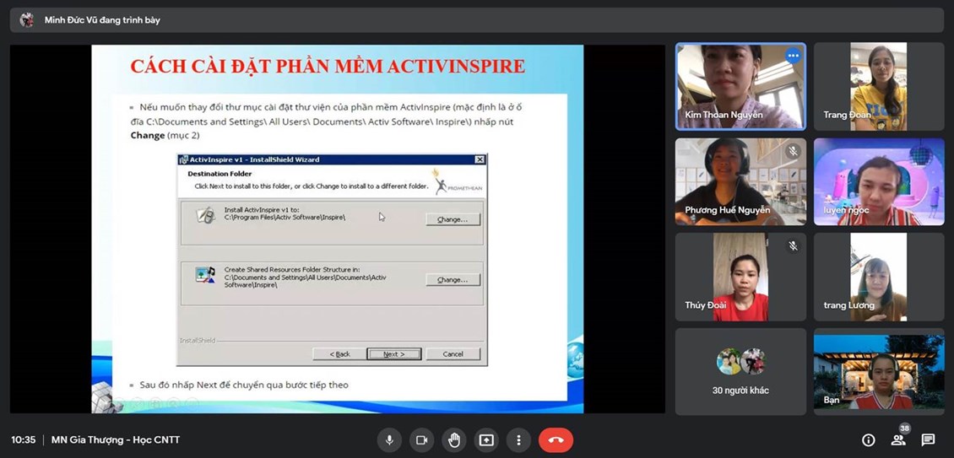Mute the microphone in the call toolbar
The width and height of the screenshot is (954, 458).
click(x=389, y=439)
